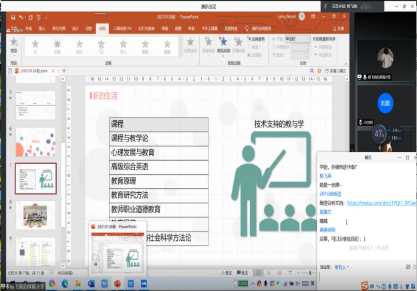Select the 淡化 fade animation effect
This screenshot has height=291, width=417.
pyautogui.click(x=80, y=44)
